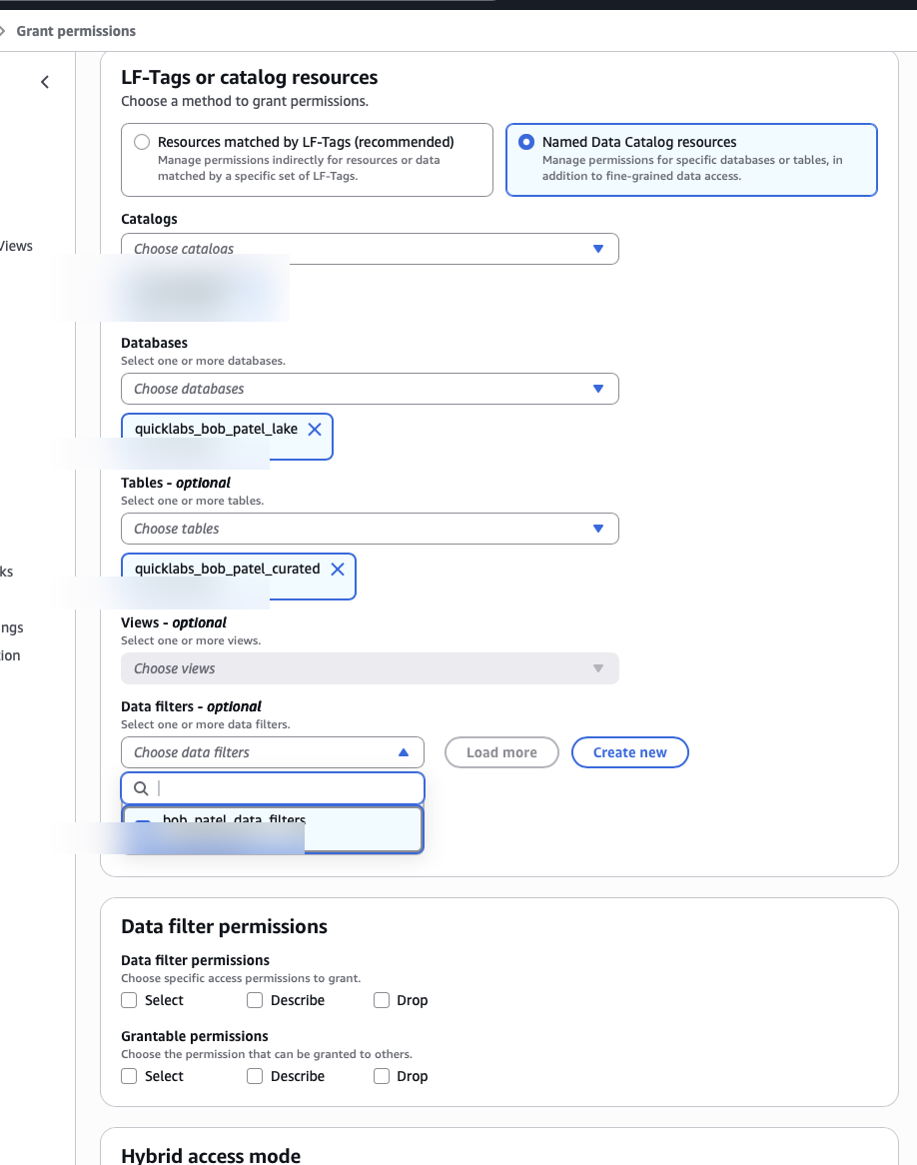Click Grant permissions breadcrumb
The width and height of the screenshot is (917, 1165).
(76, 31)
